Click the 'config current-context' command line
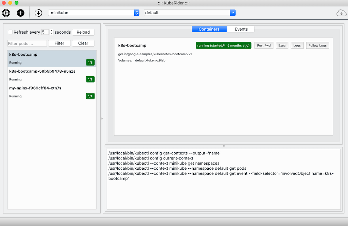348x226 pixels. 151,158
